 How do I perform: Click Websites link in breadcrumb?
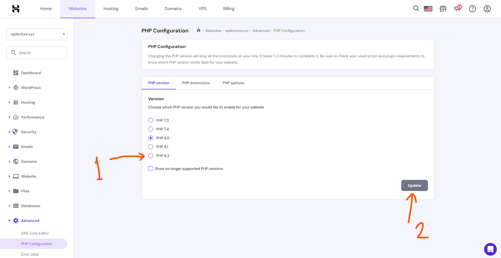(x=213, y=31)
